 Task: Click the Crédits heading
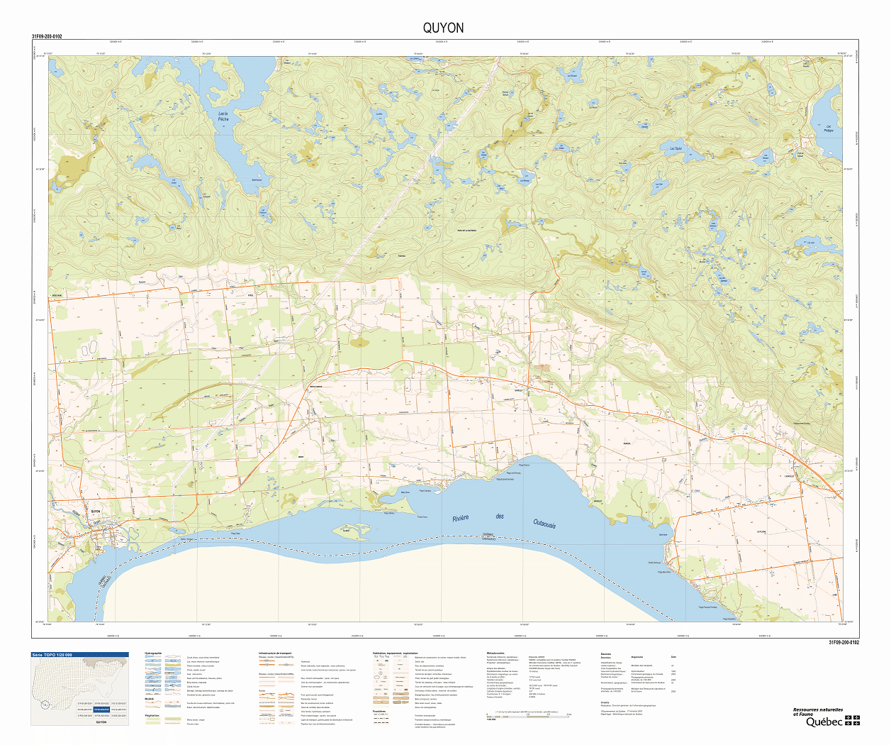coord(605,702)
